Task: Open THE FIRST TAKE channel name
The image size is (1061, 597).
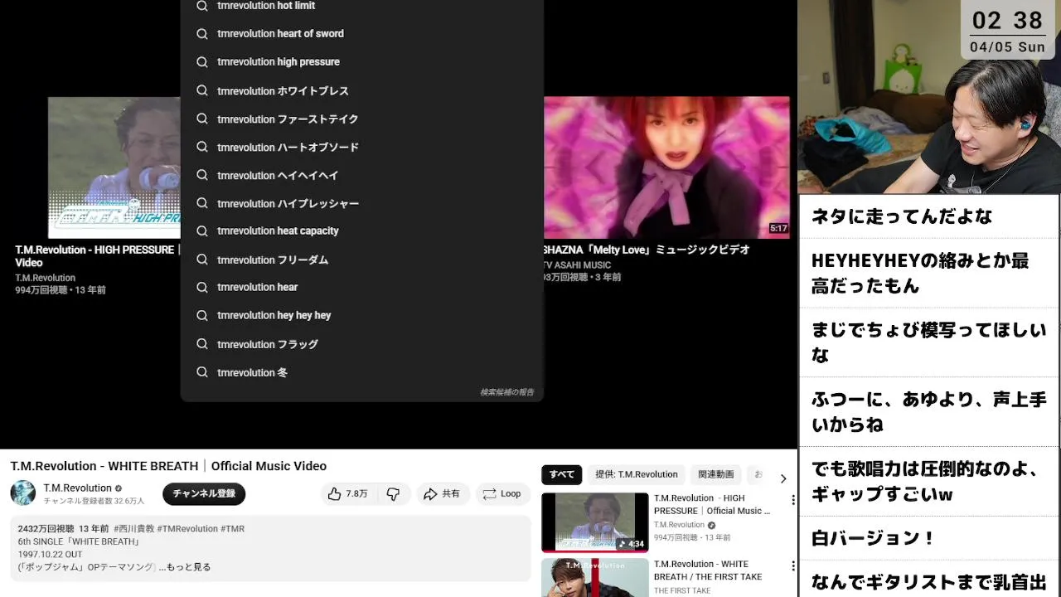Action: 682,590
